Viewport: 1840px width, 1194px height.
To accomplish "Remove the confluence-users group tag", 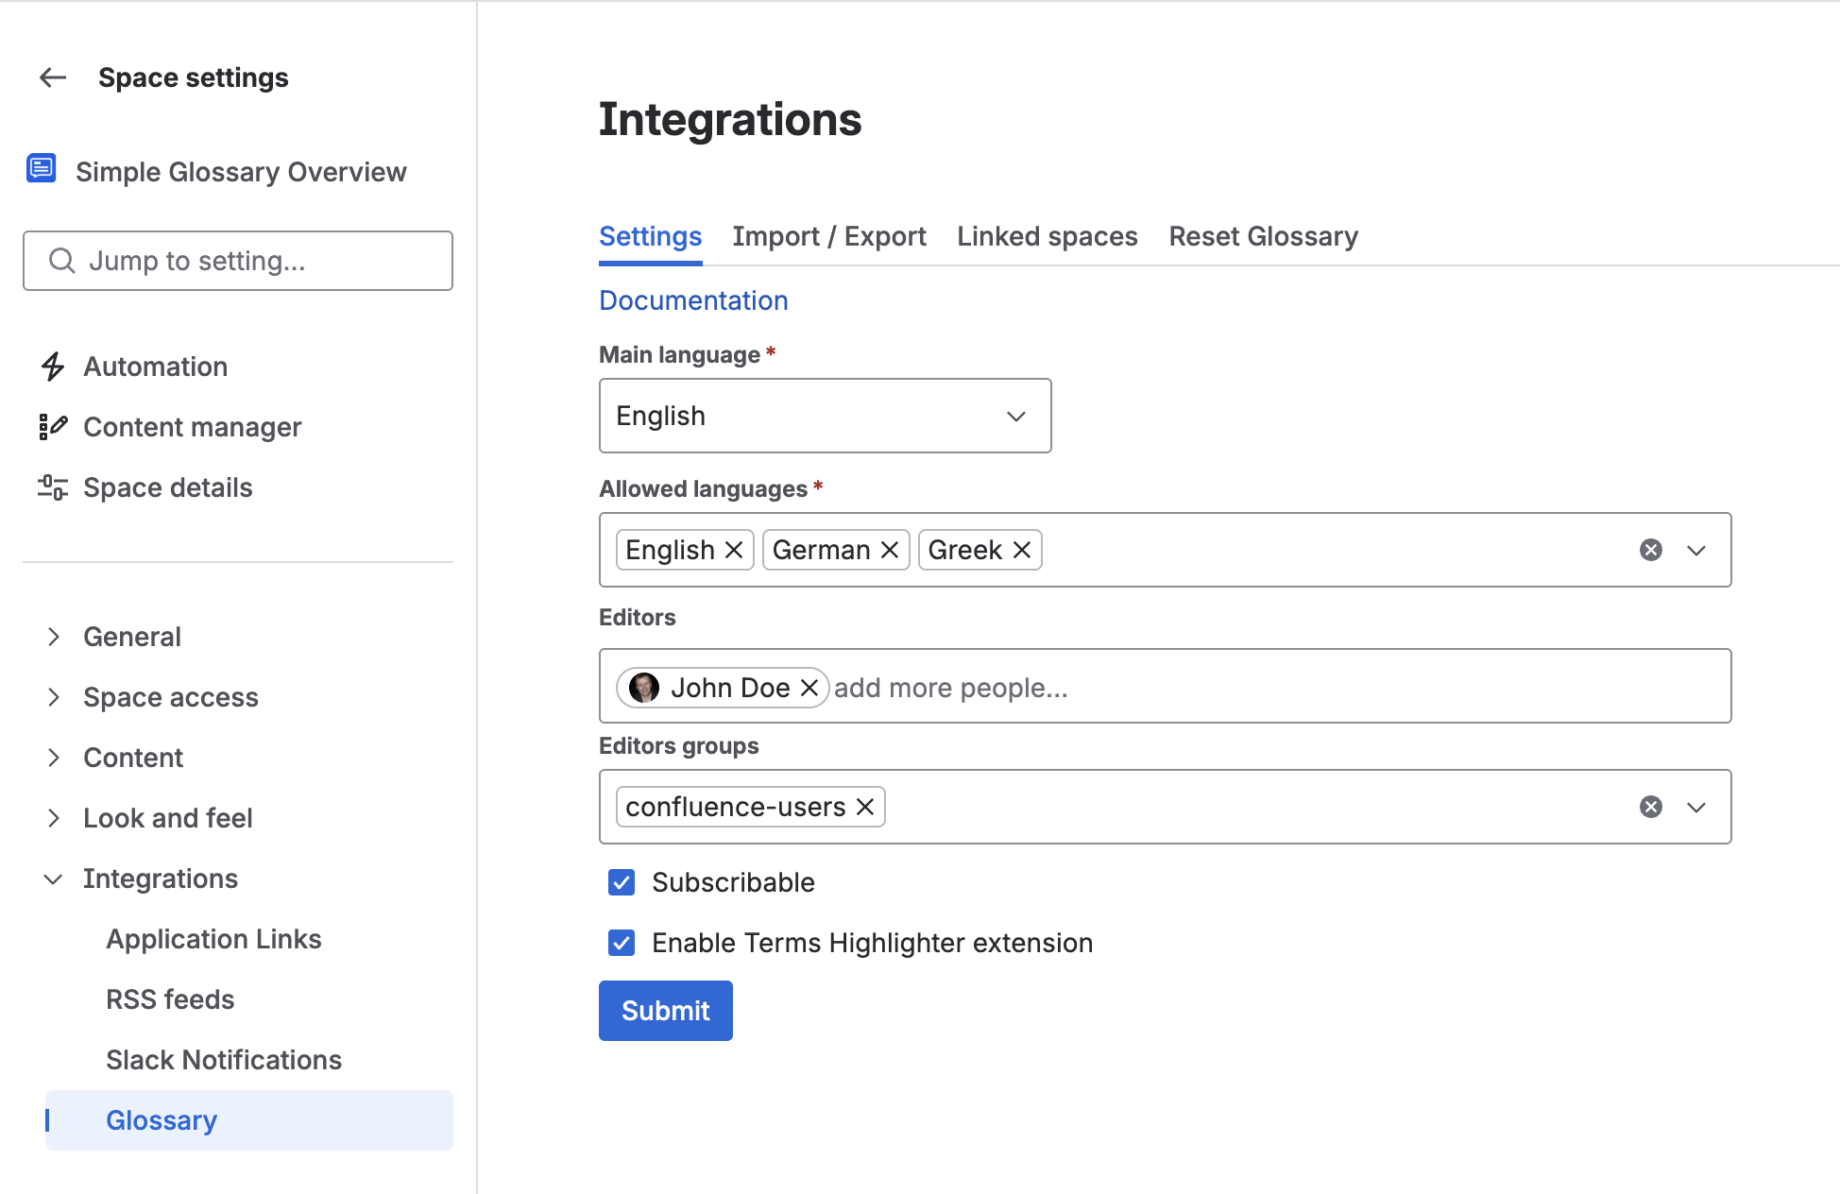I will coord(865,807).
